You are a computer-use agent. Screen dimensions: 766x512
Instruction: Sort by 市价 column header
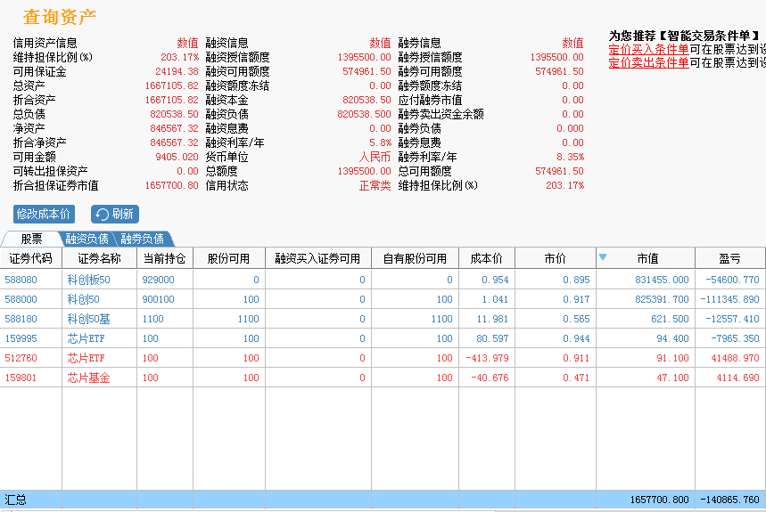(x=556, y=258)
